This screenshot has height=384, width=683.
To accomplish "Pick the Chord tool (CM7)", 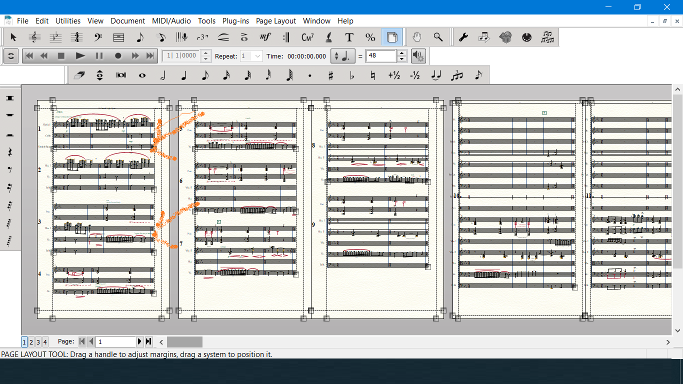I will 307,37.
